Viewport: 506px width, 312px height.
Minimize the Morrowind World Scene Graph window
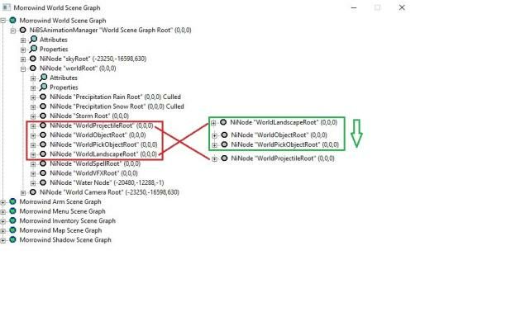click(x=354, y=7)
